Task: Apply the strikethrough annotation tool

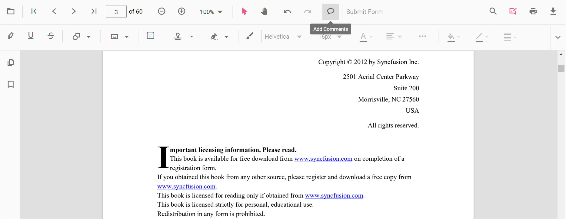Action: [51, 36]
